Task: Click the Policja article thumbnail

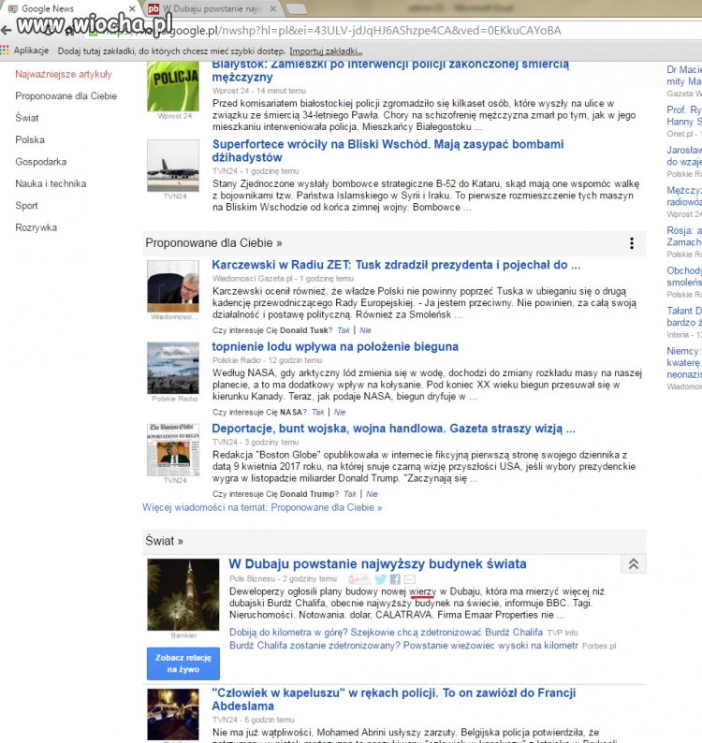Action: [173, 86]
